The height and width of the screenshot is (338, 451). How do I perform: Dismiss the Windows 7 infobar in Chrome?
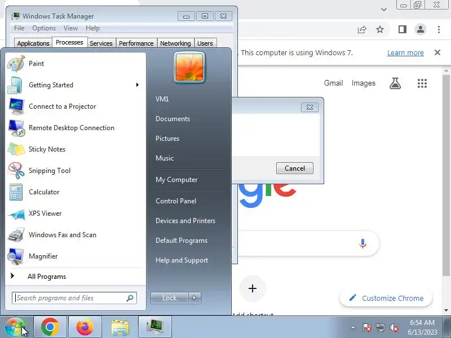[437, 52]
